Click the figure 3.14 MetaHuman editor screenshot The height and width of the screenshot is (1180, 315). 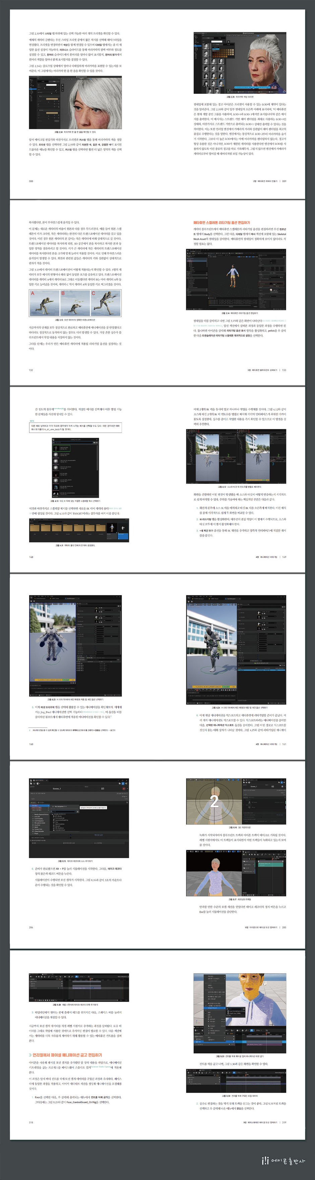tap(236, 280)
